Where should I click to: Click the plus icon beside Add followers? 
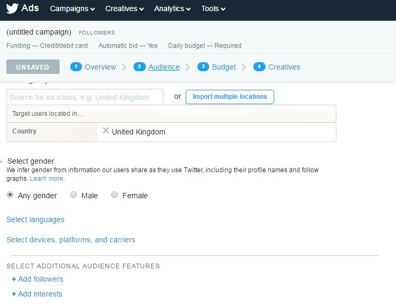(x=14, y=279)
